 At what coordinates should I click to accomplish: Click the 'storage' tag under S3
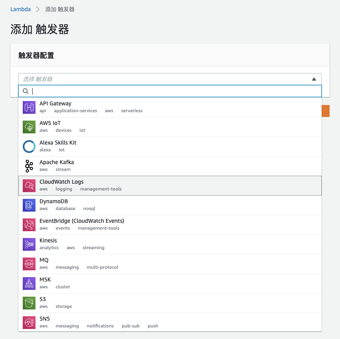coord(63,306)
